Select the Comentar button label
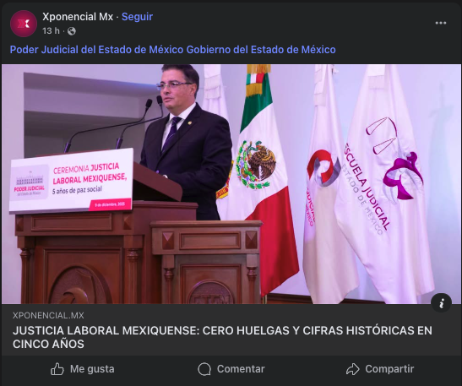The image size is (462, 386). coord(241,369)
